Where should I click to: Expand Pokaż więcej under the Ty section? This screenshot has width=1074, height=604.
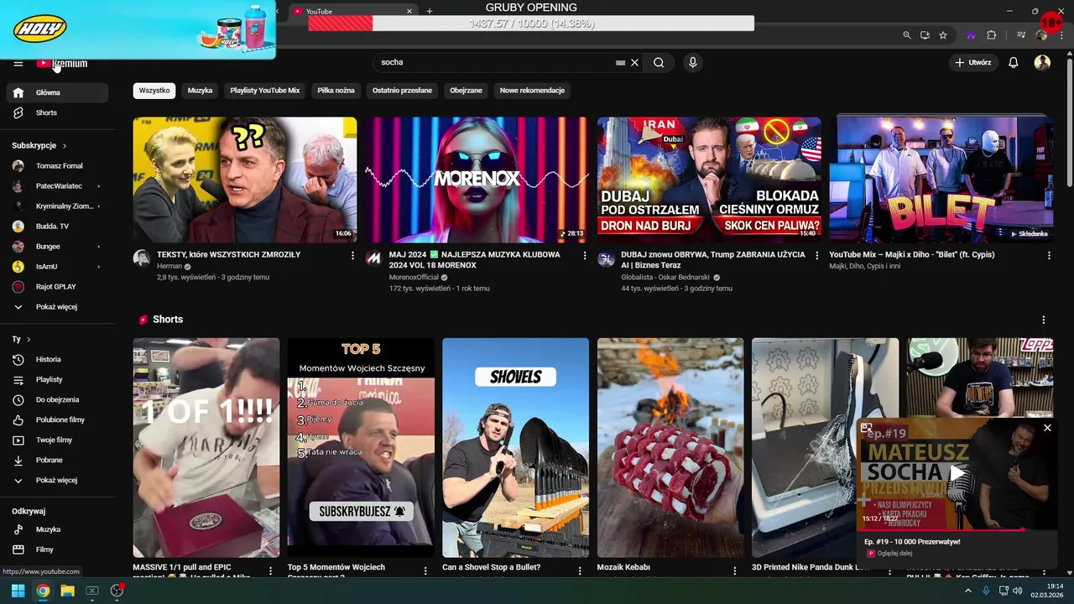tap(57, 480)
